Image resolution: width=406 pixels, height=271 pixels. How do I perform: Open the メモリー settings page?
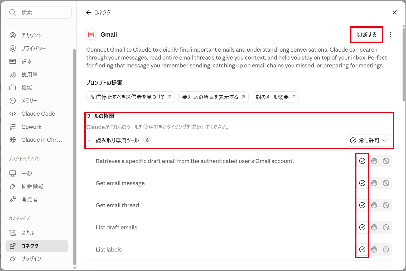pos(37,101)
